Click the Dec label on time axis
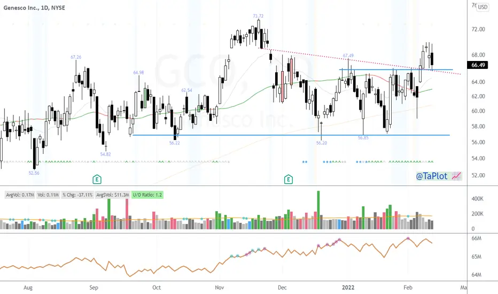This screenshot has height=294, width=498. pos(282,288)
